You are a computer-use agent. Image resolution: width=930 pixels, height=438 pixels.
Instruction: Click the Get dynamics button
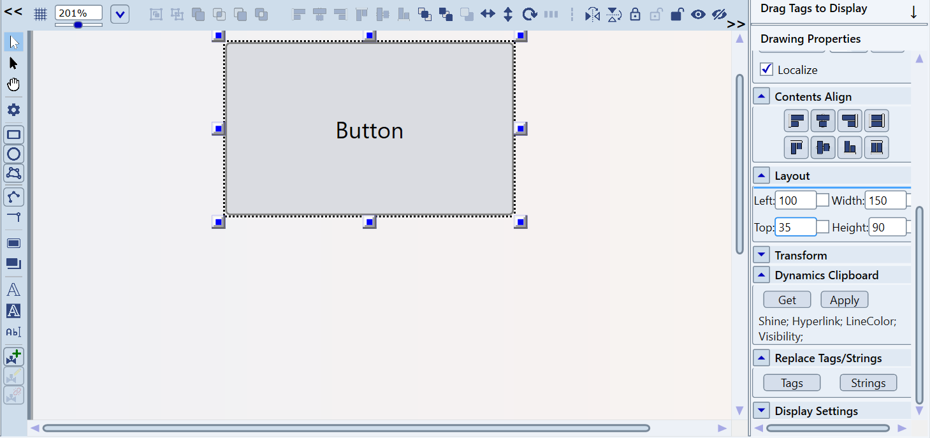click(x=787, y=300)
